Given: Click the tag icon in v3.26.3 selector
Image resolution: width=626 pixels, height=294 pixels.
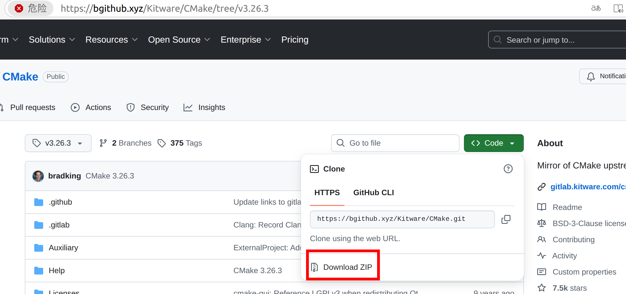Looking at the screenshot, I should tap(37, 143).
